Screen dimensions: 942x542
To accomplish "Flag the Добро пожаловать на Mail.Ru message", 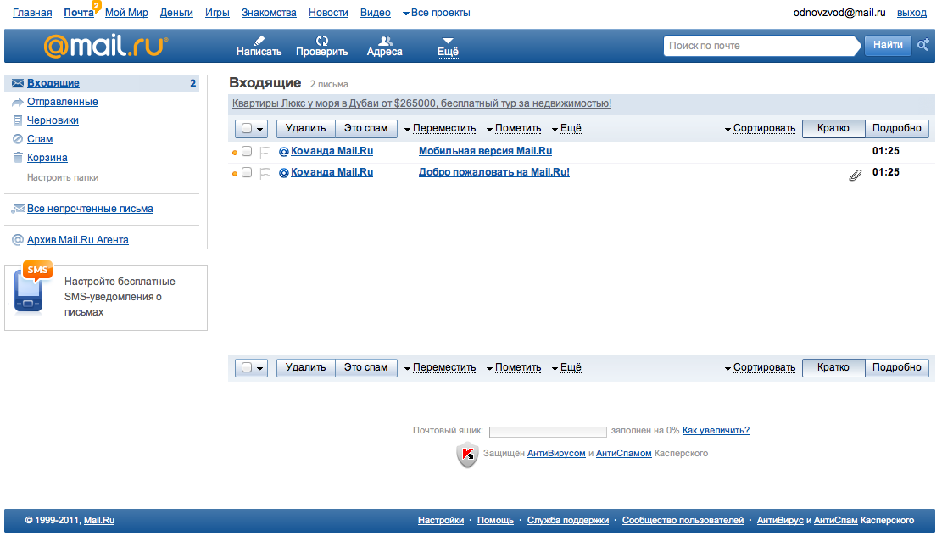I will 265,172.
